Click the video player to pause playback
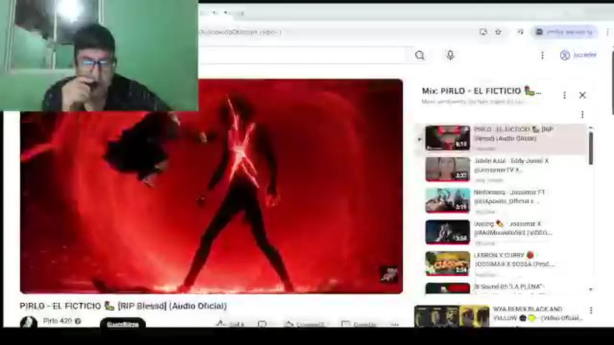The height and width of the screenshot is (345, 614). click(x=211, y=186)
